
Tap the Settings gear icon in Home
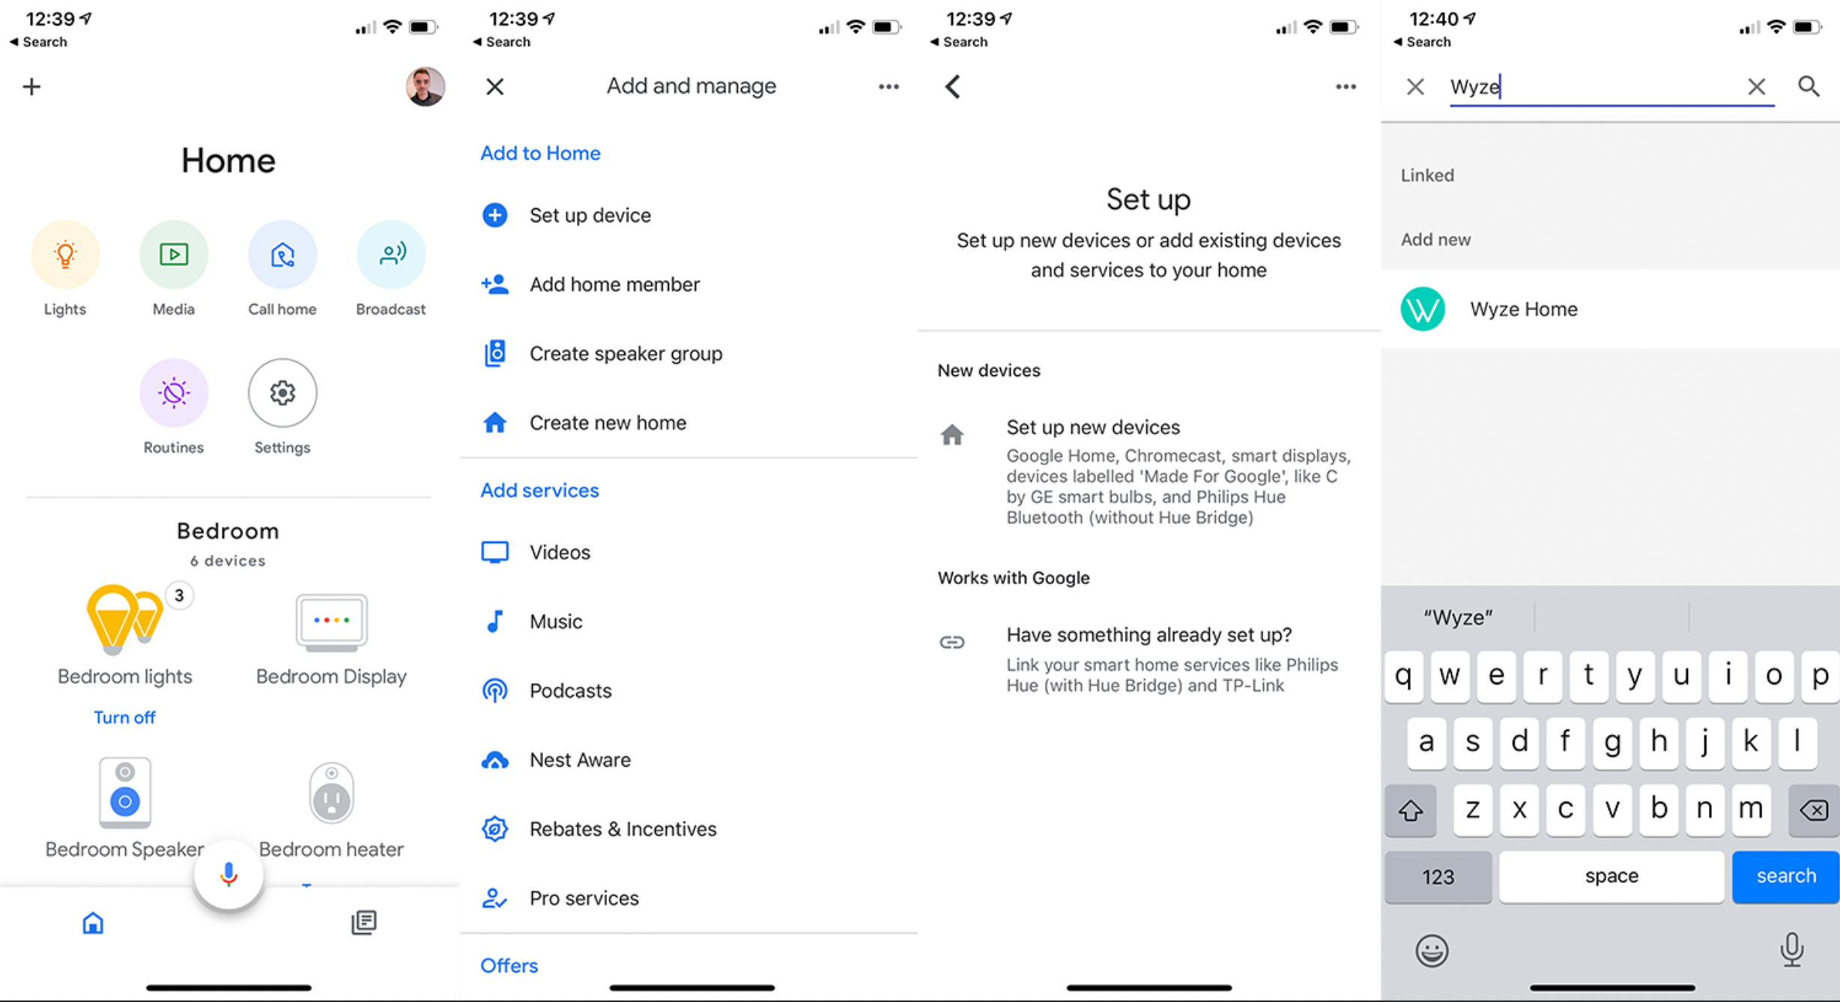click(280, 394)
